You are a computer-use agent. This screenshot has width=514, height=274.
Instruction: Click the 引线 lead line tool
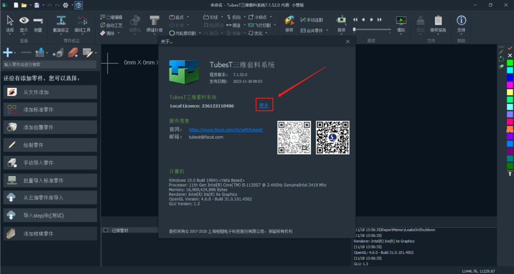tap(211, 17)
